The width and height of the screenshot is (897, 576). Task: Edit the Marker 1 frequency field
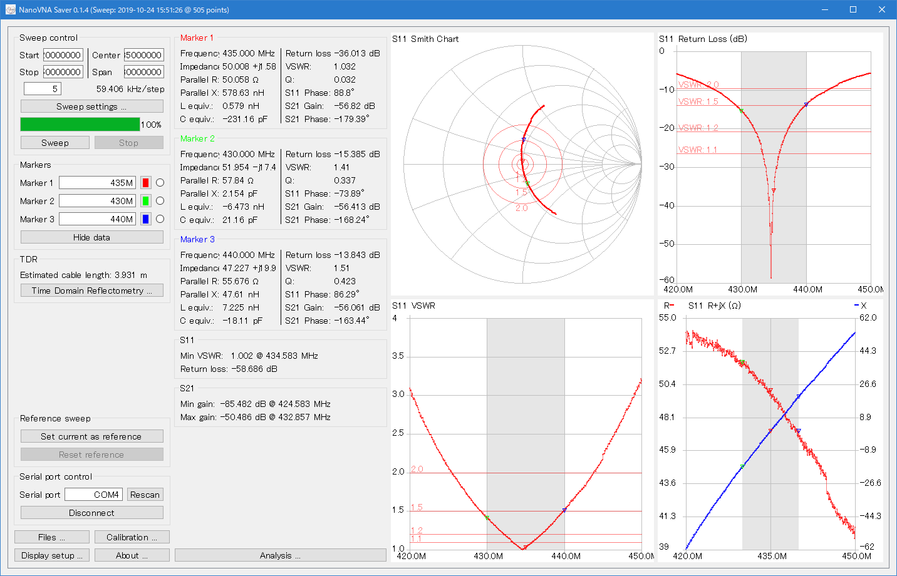tap(97, 183)
